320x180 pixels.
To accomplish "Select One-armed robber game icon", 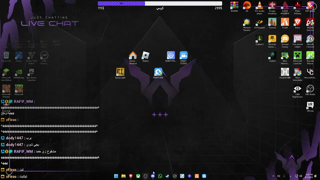I will tap(297, 41).
